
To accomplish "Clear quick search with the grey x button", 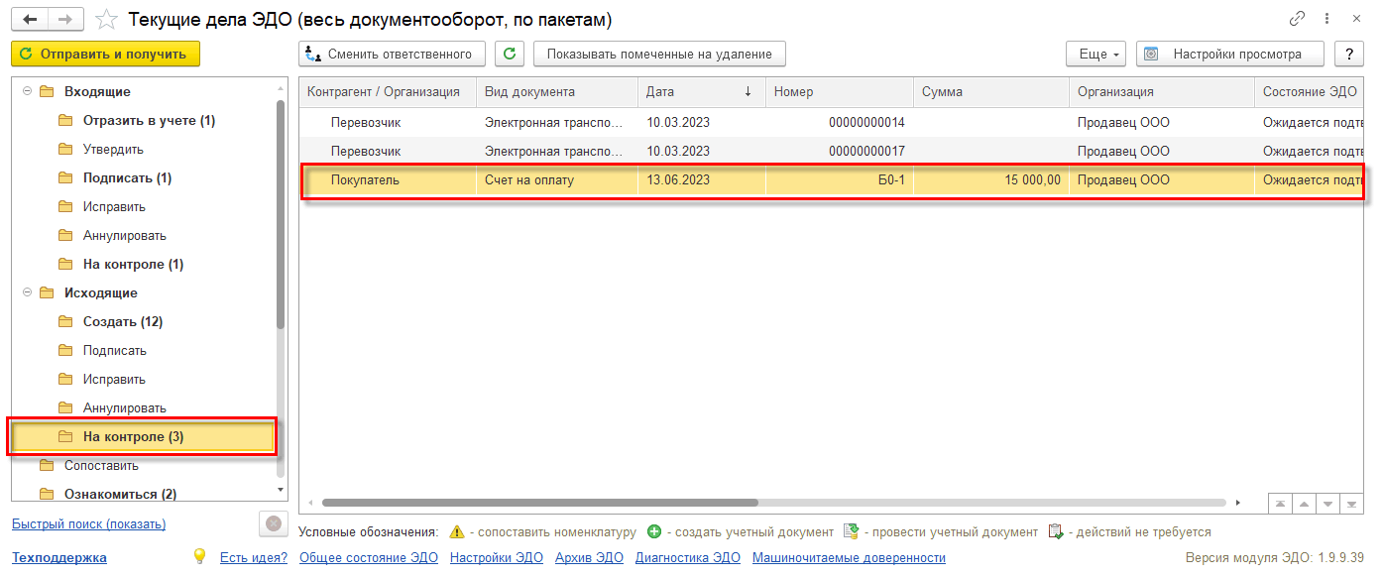I will pos(274,523).
